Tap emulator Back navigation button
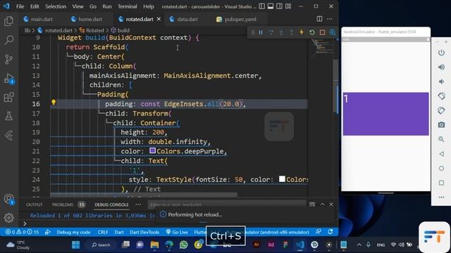 [x=441, y=154]
